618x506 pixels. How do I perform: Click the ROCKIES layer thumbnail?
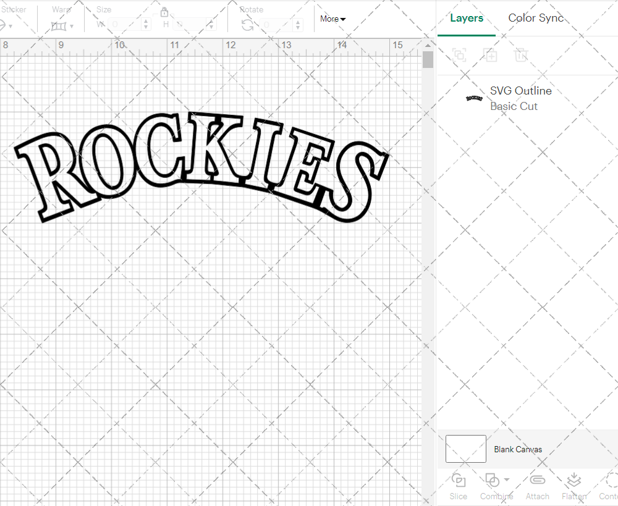coord(474,98)
